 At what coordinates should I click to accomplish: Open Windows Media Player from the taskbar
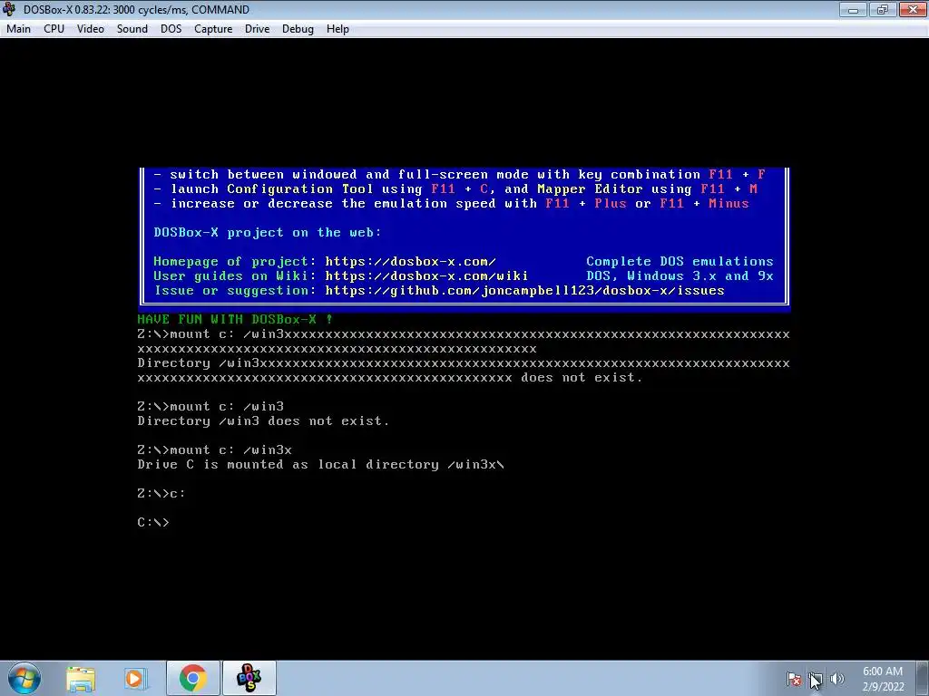135,678
